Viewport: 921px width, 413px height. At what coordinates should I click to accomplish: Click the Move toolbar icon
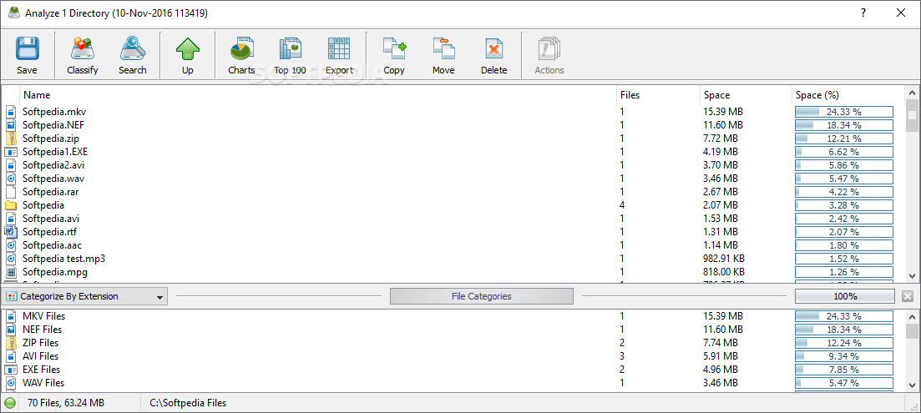pos(443,56)
